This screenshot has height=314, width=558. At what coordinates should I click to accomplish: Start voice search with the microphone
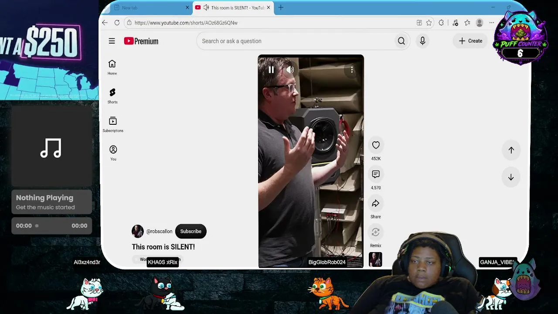(422, 41)
